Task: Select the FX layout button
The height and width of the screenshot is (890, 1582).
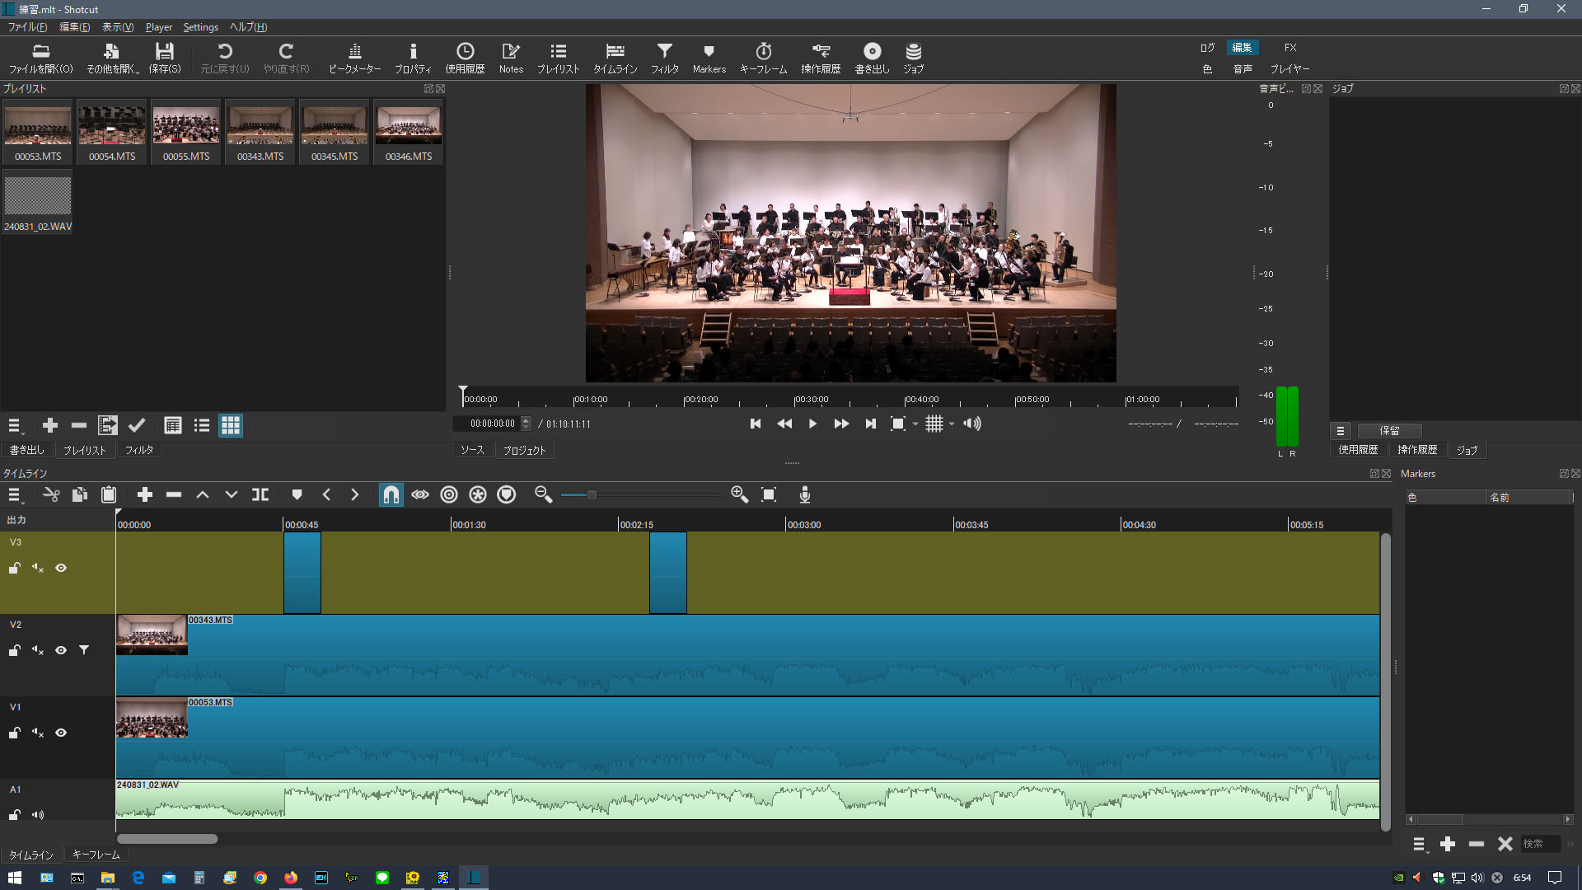Action: click(x=1290, y=48)
